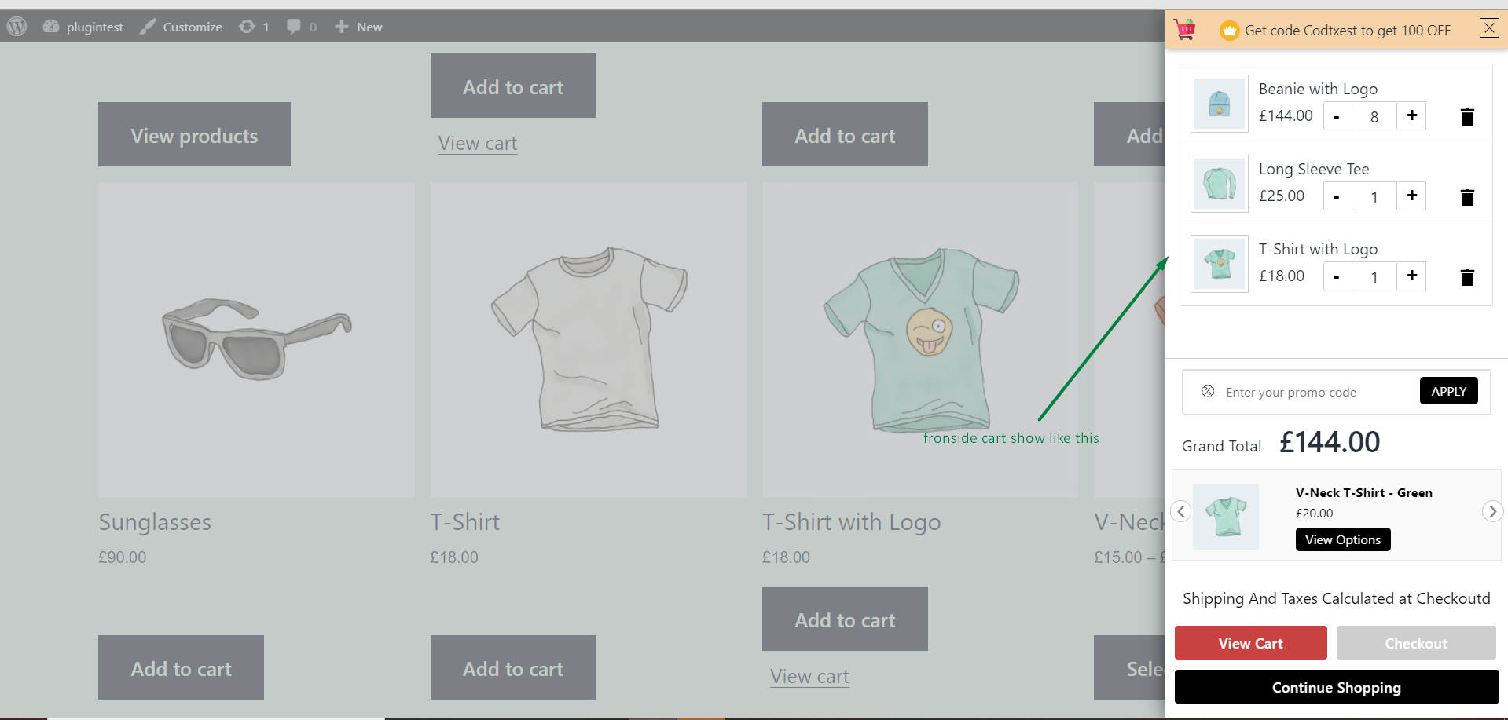The image size is (1508, 720).
Task: Increase T-Shirt with Logo quantity
Action: click(1412, 276)
